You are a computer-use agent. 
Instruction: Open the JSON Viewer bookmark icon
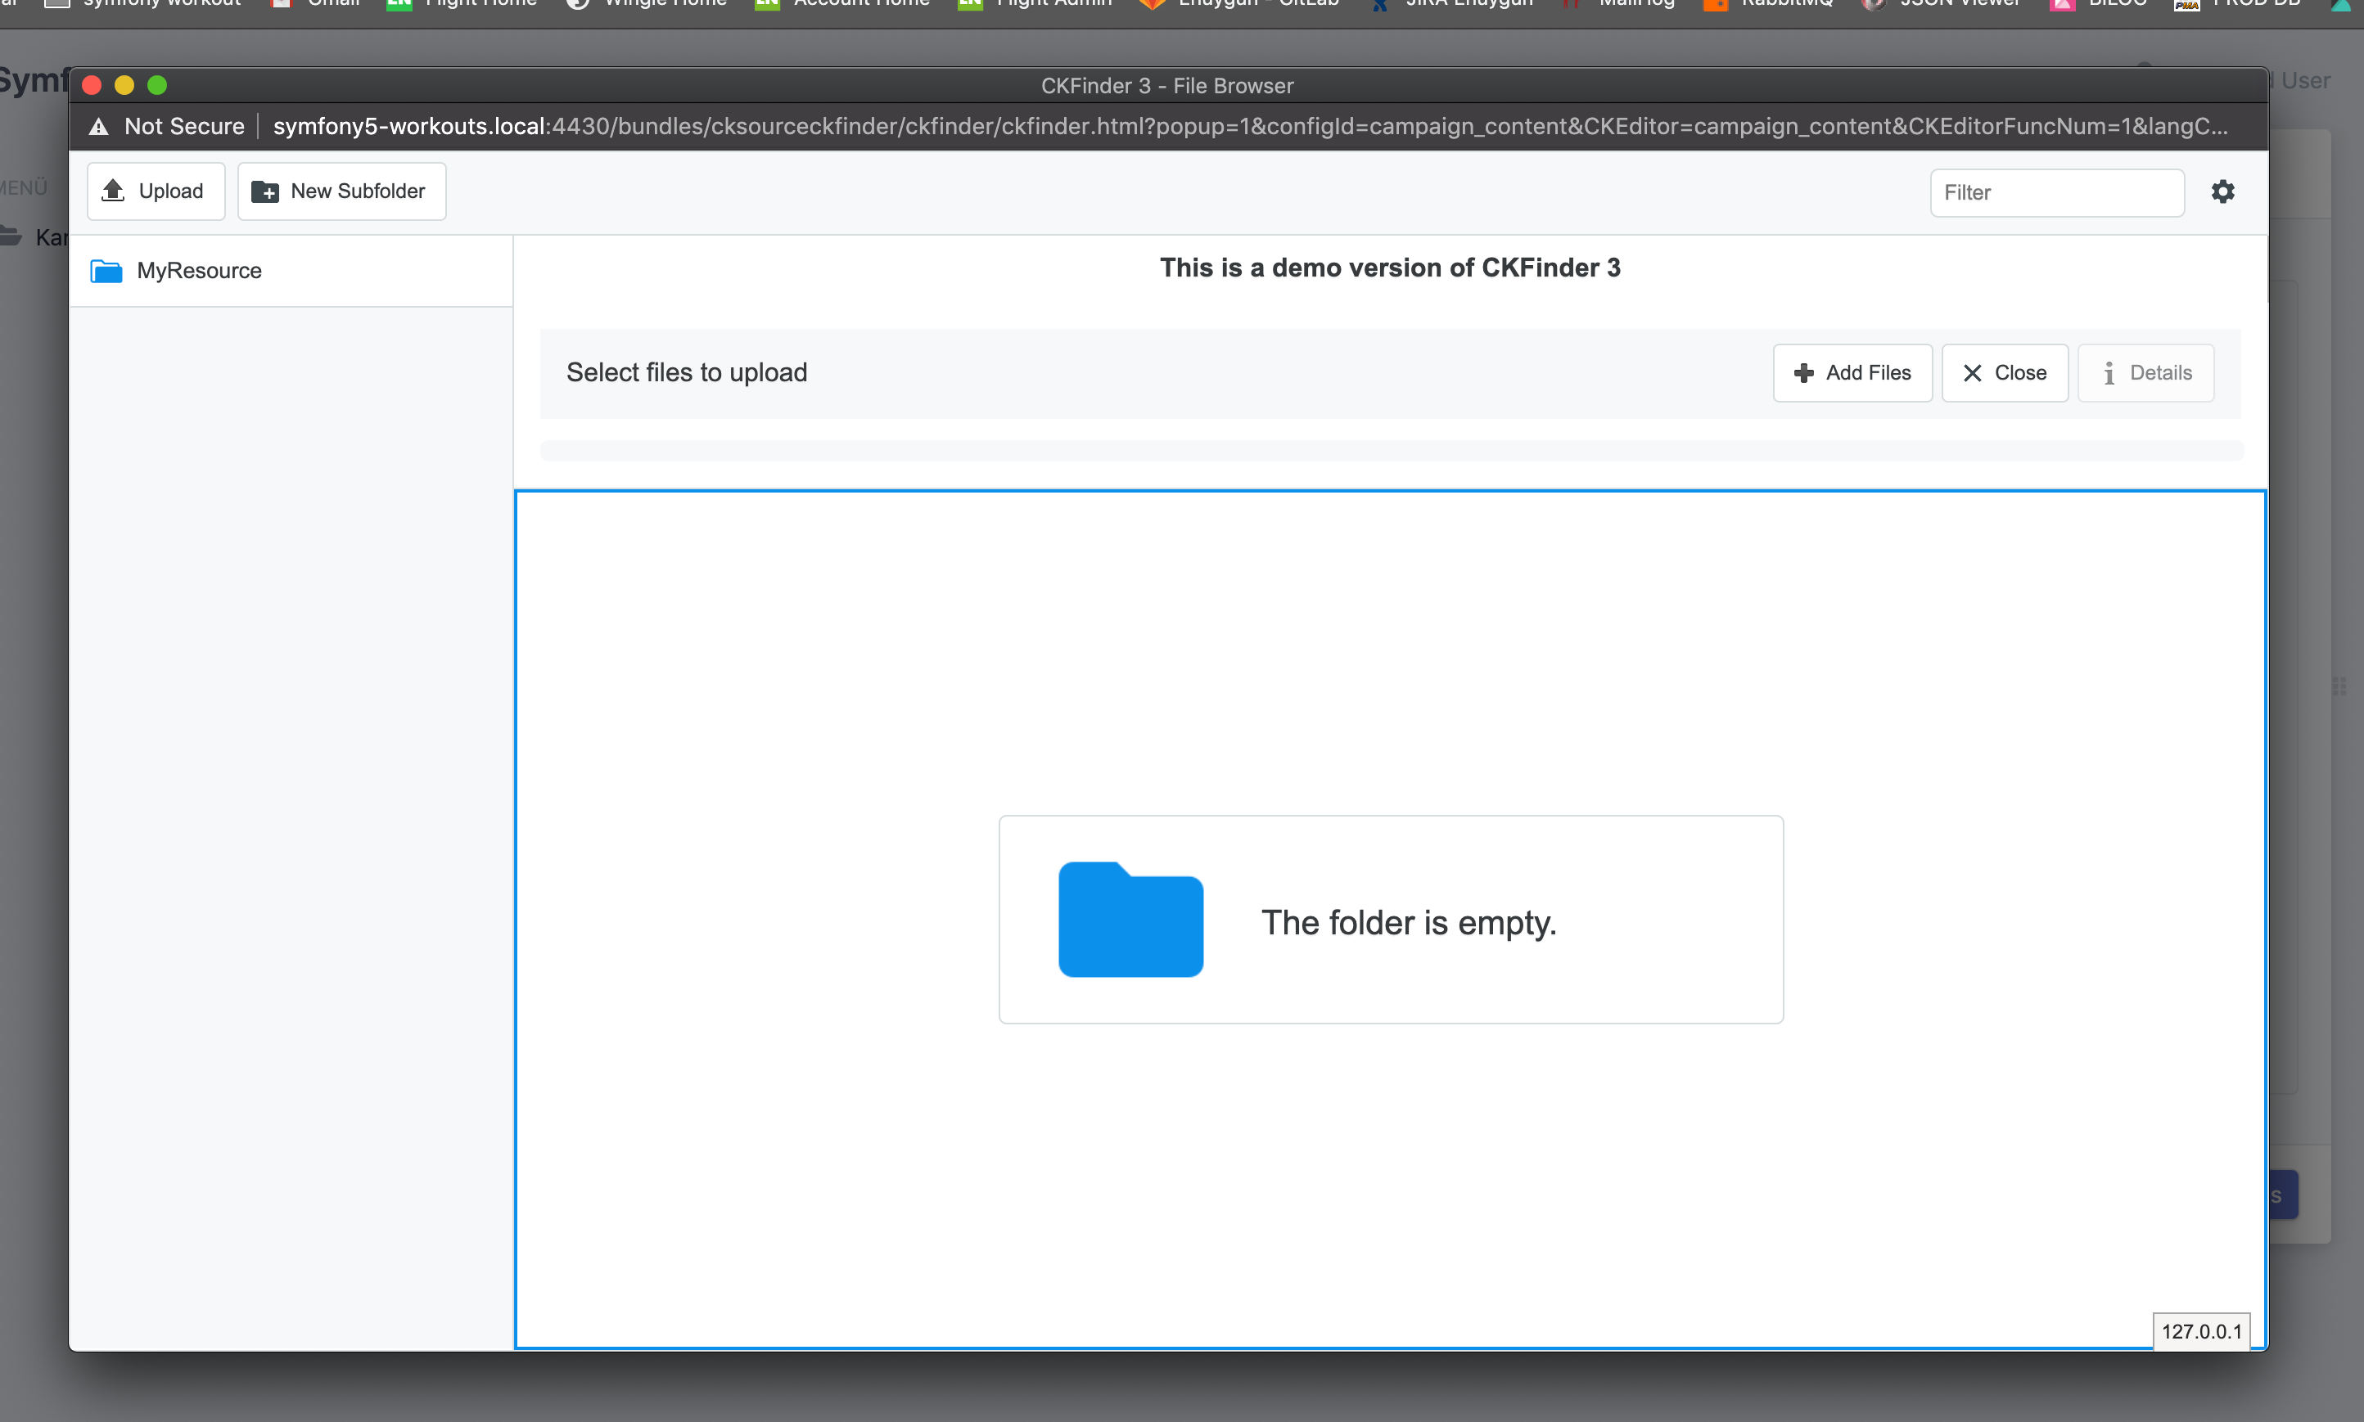coord(1871,4)
